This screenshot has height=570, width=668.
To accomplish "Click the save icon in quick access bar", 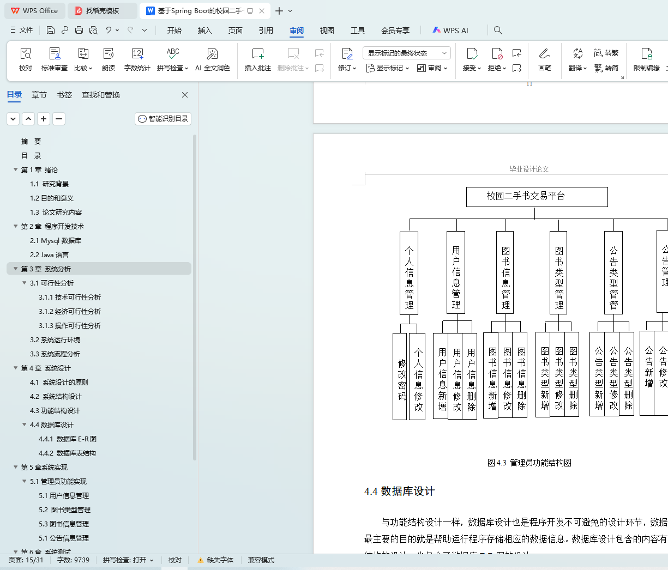I will [51, 30].
